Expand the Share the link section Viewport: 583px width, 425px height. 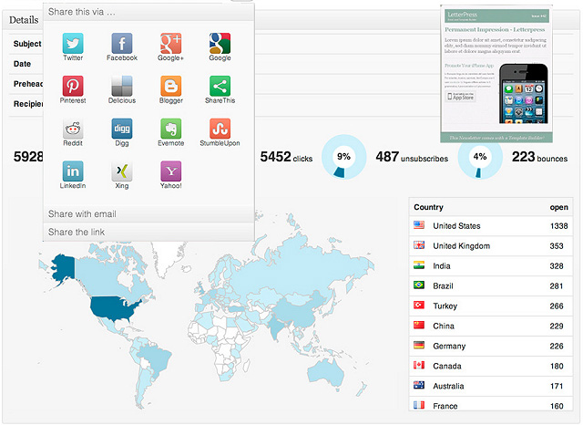148,233
